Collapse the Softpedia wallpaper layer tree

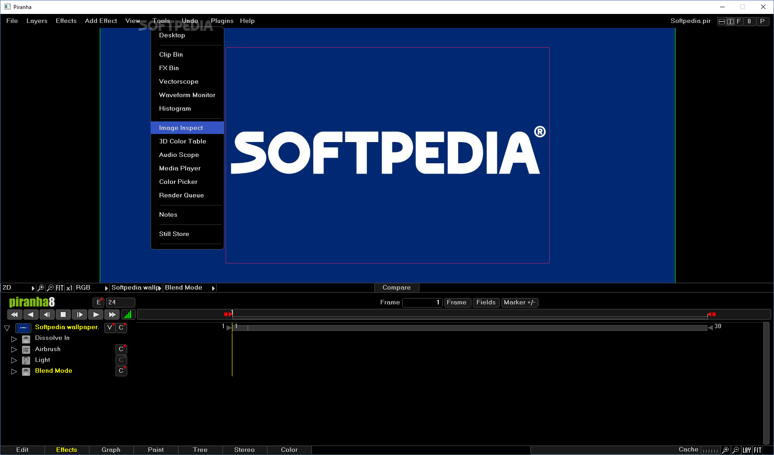(7, 328)
